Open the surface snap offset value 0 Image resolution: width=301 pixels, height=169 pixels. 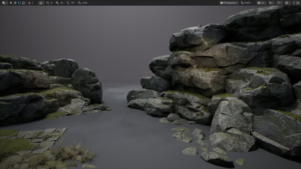point(52,3)
